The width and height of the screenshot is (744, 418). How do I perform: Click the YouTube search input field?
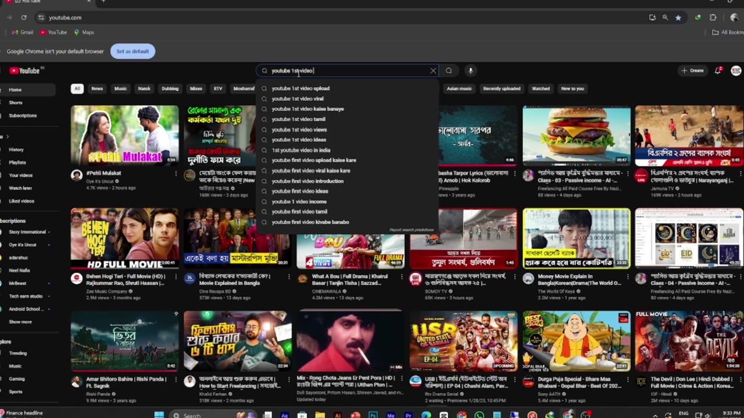point(348,71)
